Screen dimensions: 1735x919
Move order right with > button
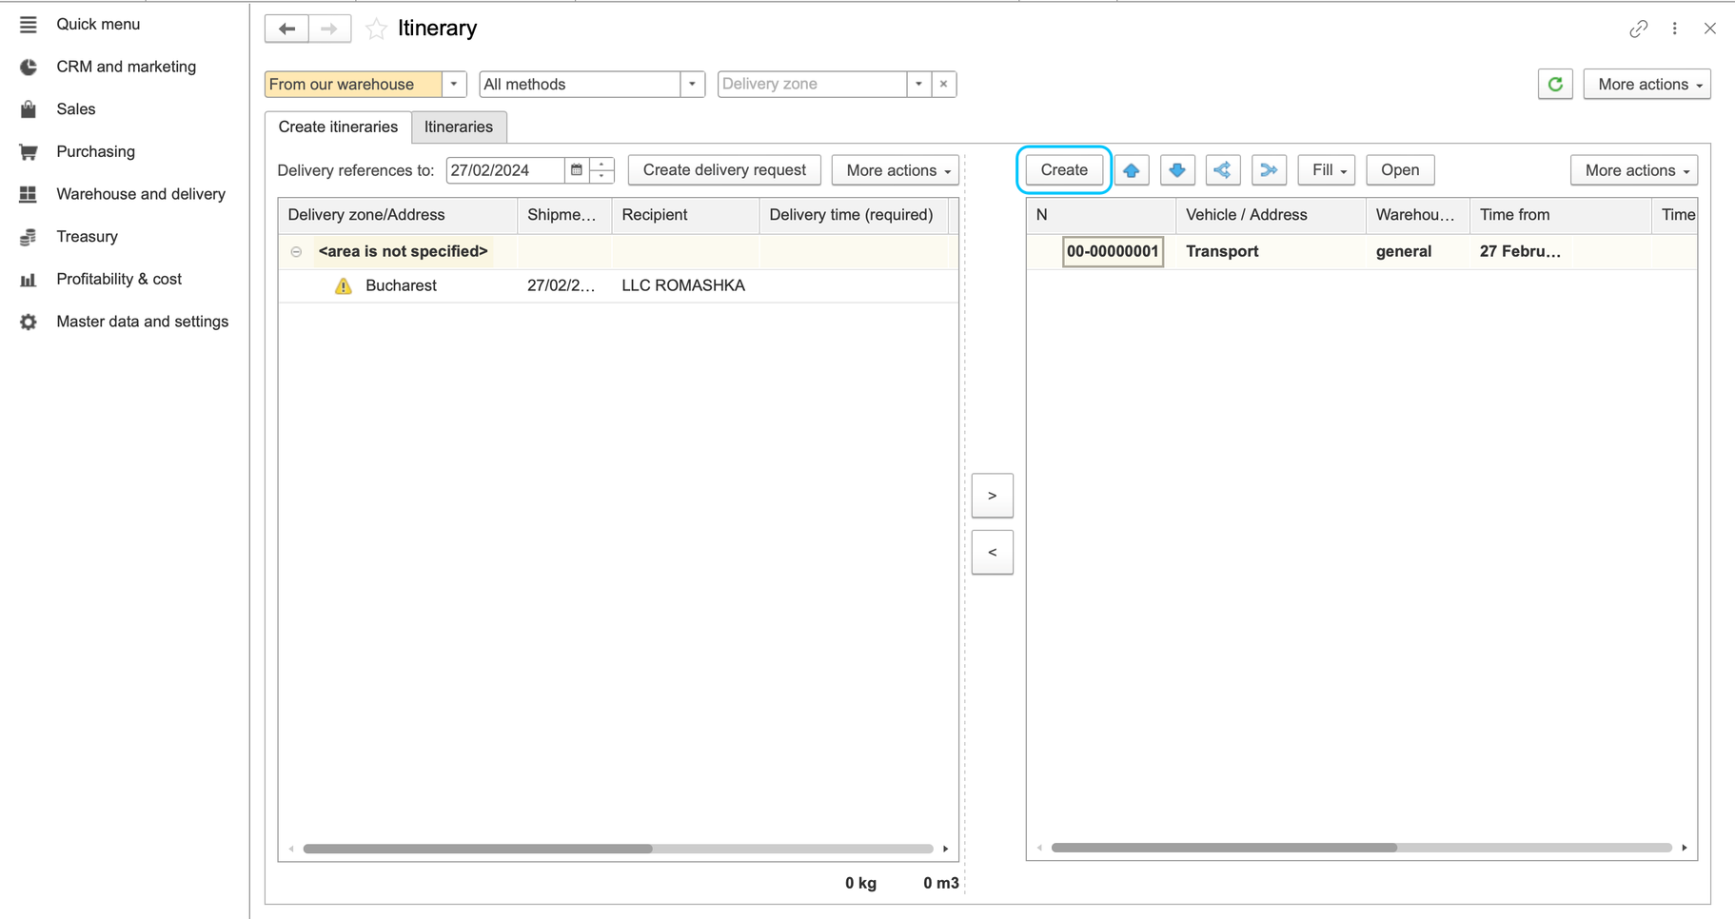(x=992, y=496)
